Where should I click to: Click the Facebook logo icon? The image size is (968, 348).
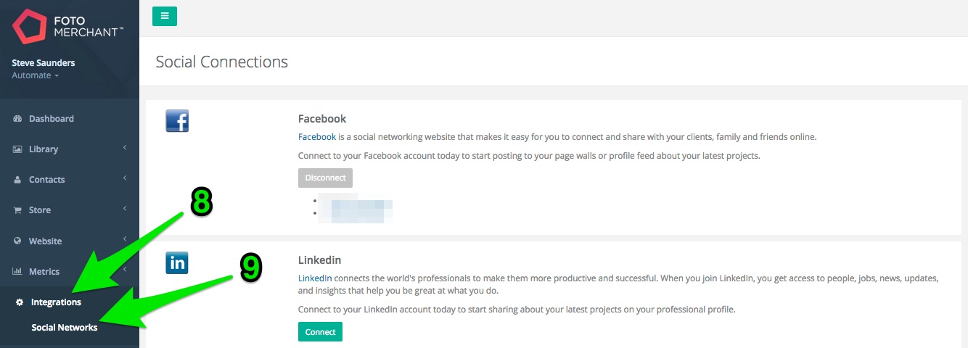177,120
